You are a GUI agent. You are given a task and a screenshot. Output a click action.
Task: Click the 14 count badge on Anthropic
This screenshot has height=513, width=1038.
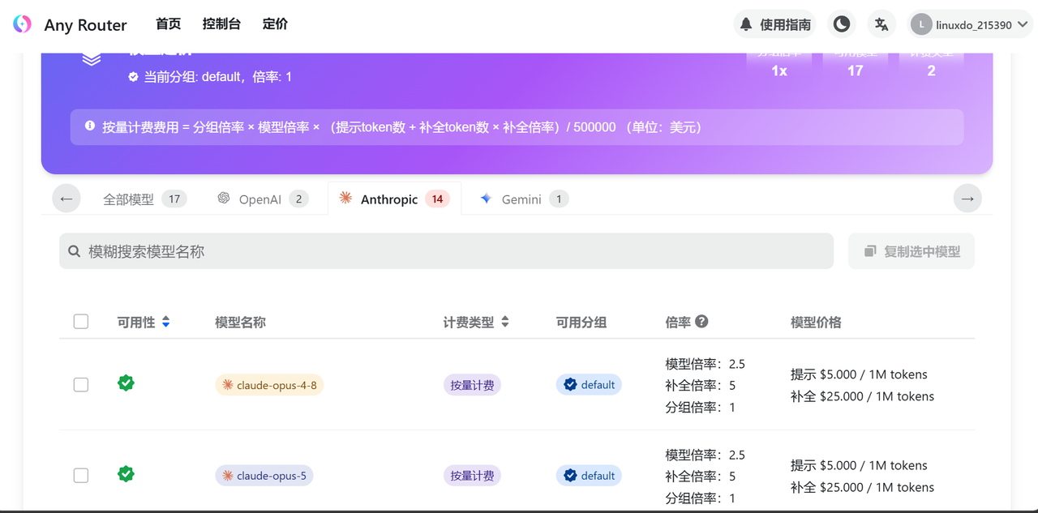[437, 199]
